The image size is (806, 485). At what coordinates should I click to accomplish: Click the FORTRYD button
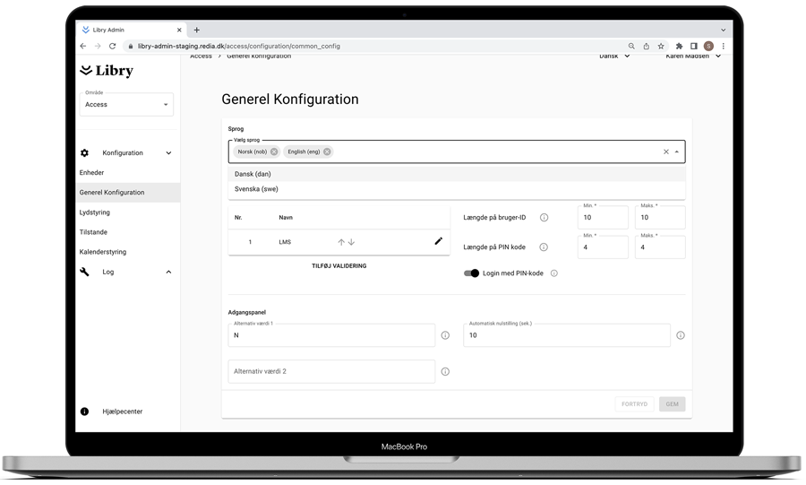pos(634,404)
